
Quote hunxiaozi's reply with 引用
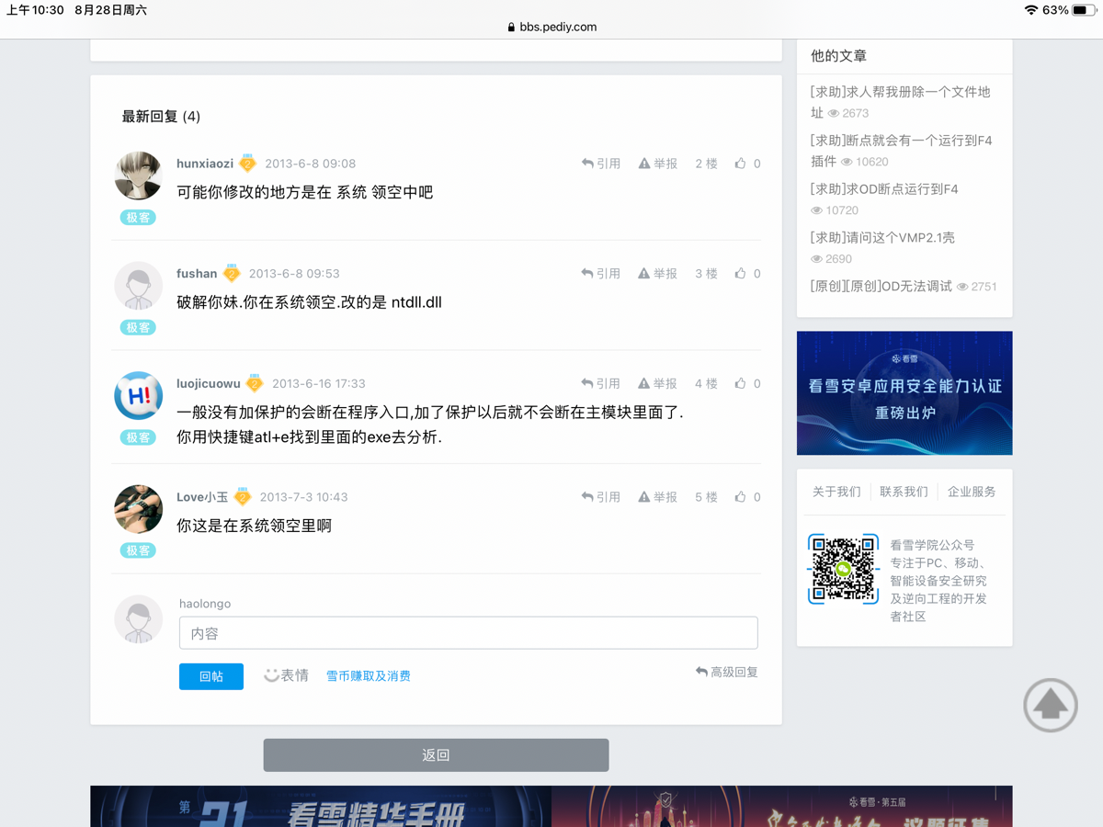601,164
